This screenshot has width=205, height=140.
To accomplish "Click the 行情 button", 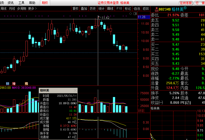I will pyautogui.click(x=200, y=3).
